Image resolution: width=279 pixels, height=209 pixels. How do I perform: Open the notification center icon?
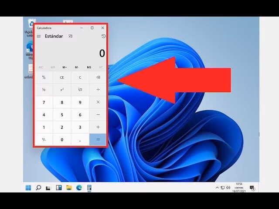tap(252, 188)
